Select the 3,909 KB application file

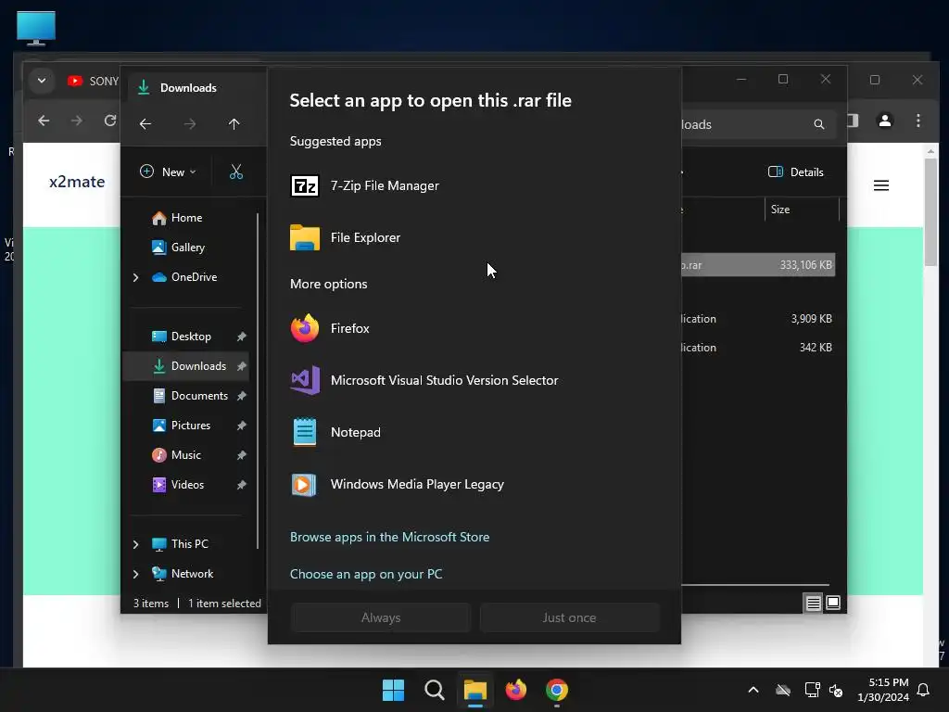[x=758, y=319]
